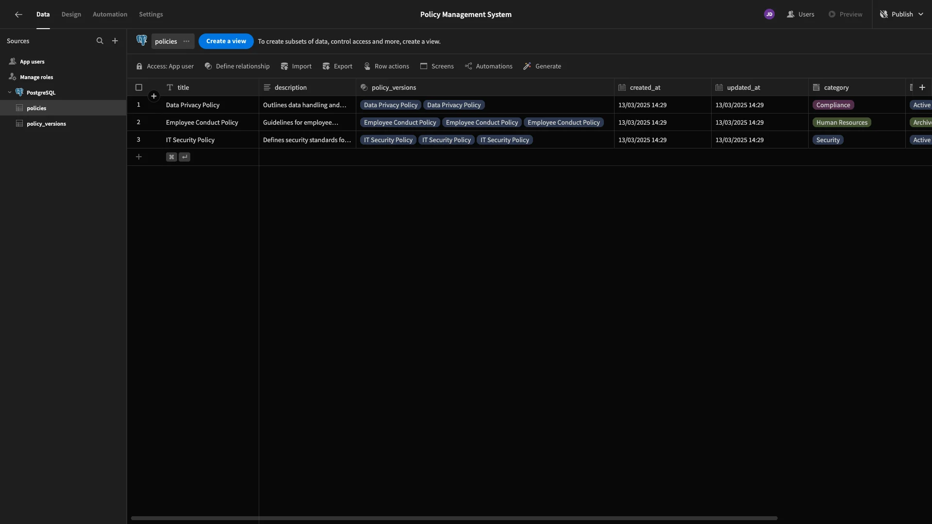Open the Users management button
This screenshot has width=932, height=524.
800,15
